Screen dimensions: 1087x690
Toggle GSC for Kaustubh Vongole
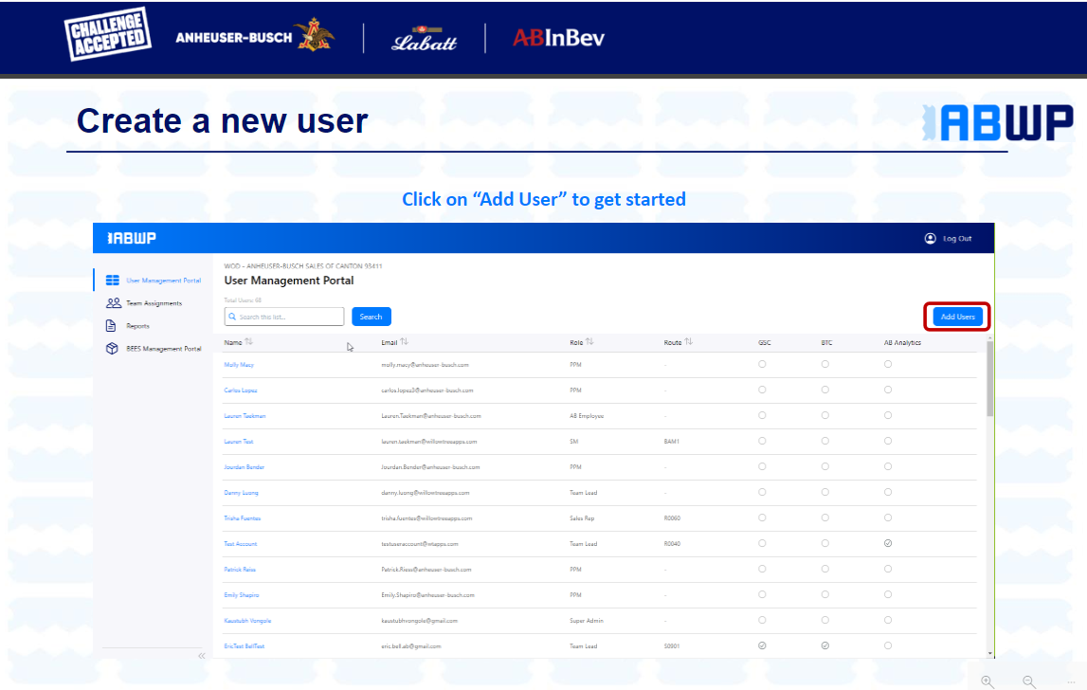[x=762, y=621]
